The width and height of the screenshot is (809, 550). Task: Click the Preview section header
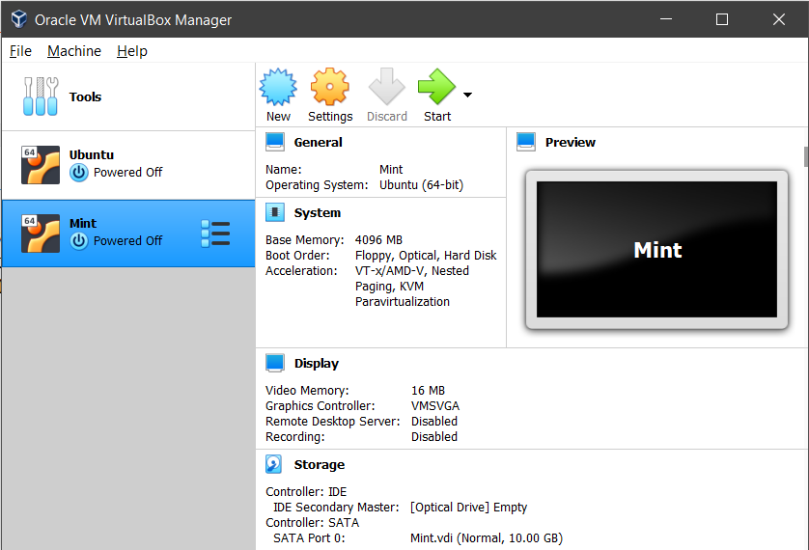click(x=571, y=142)
